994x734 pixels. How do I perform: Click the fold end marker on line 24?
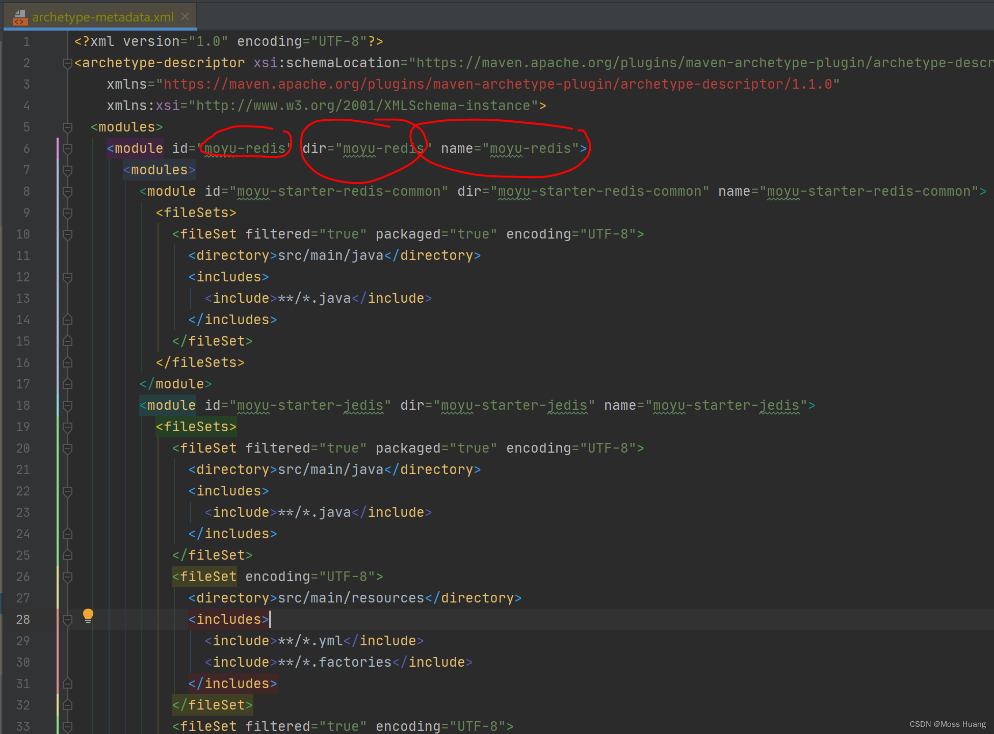click(x=67, y=534)
